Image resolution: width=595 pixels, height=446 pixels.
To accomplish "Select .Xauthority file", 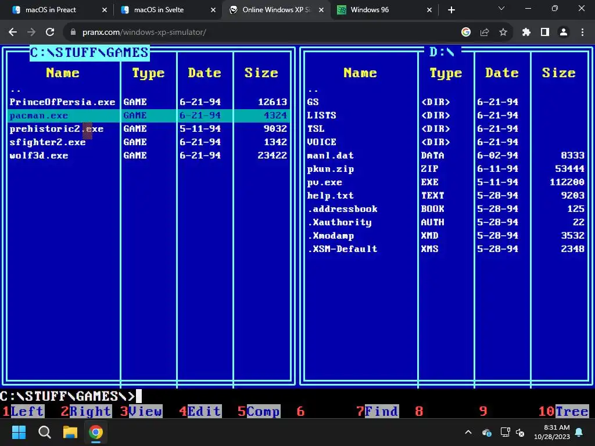I will pyautogui.click(x=339, y=222).
